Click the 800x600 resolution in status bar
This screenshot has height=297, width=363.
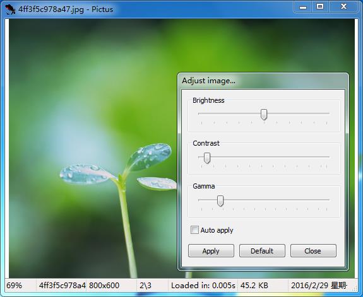pyautogui.click(x=104, y=286)
